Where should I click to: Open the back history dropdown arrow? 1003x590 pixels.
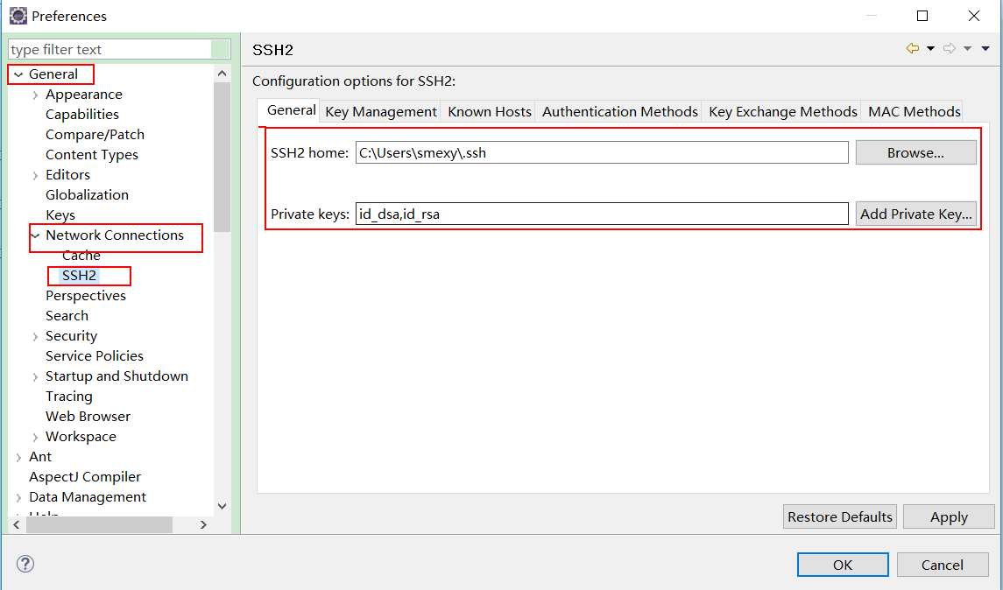[x=930, y=49]
